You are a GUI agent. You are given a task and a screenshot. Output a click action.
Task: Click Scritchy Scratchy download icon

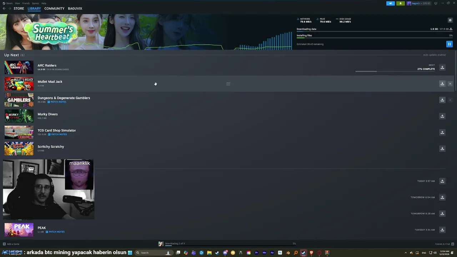point(442,148)
